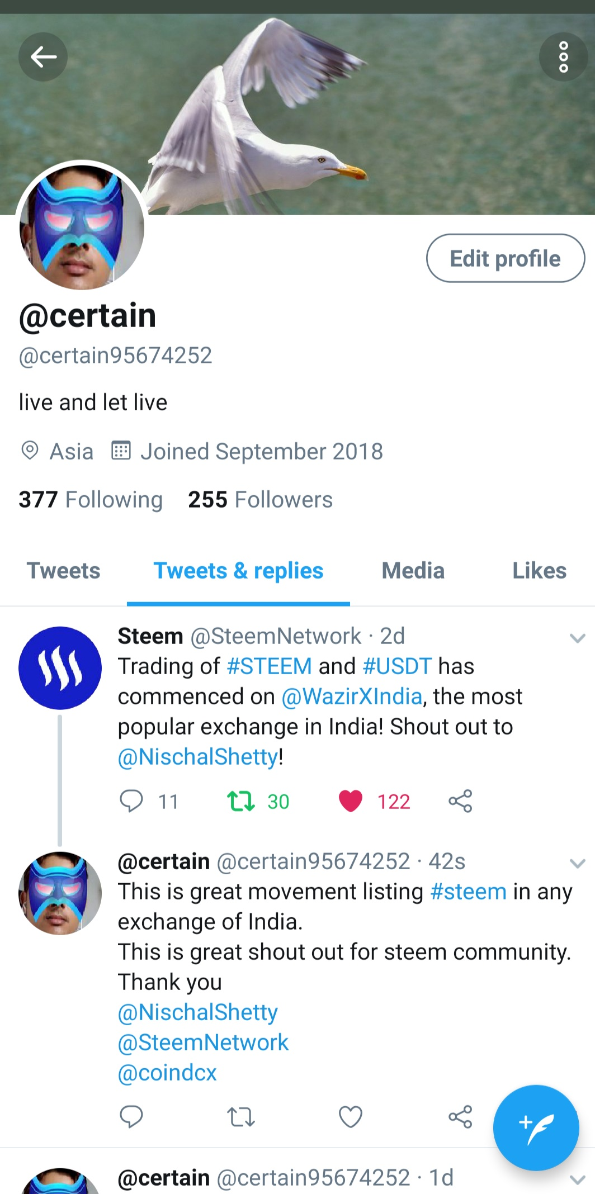Share the Steem tweet

(460, 801)
